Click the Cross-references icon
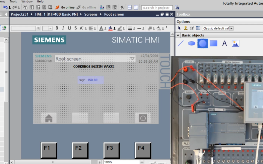This screenshot has width=263, height=164. [122, 7]
